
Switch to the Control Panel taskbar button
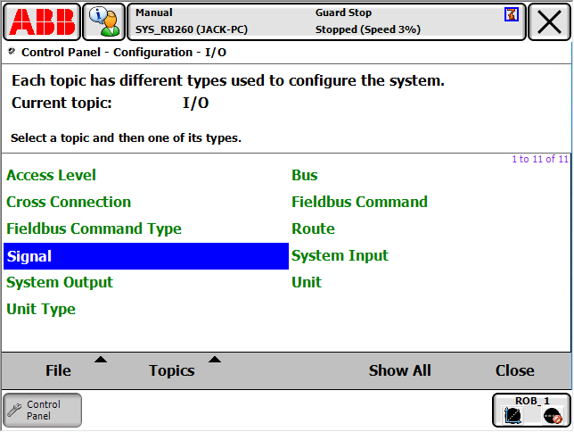(x=42, y=411)
